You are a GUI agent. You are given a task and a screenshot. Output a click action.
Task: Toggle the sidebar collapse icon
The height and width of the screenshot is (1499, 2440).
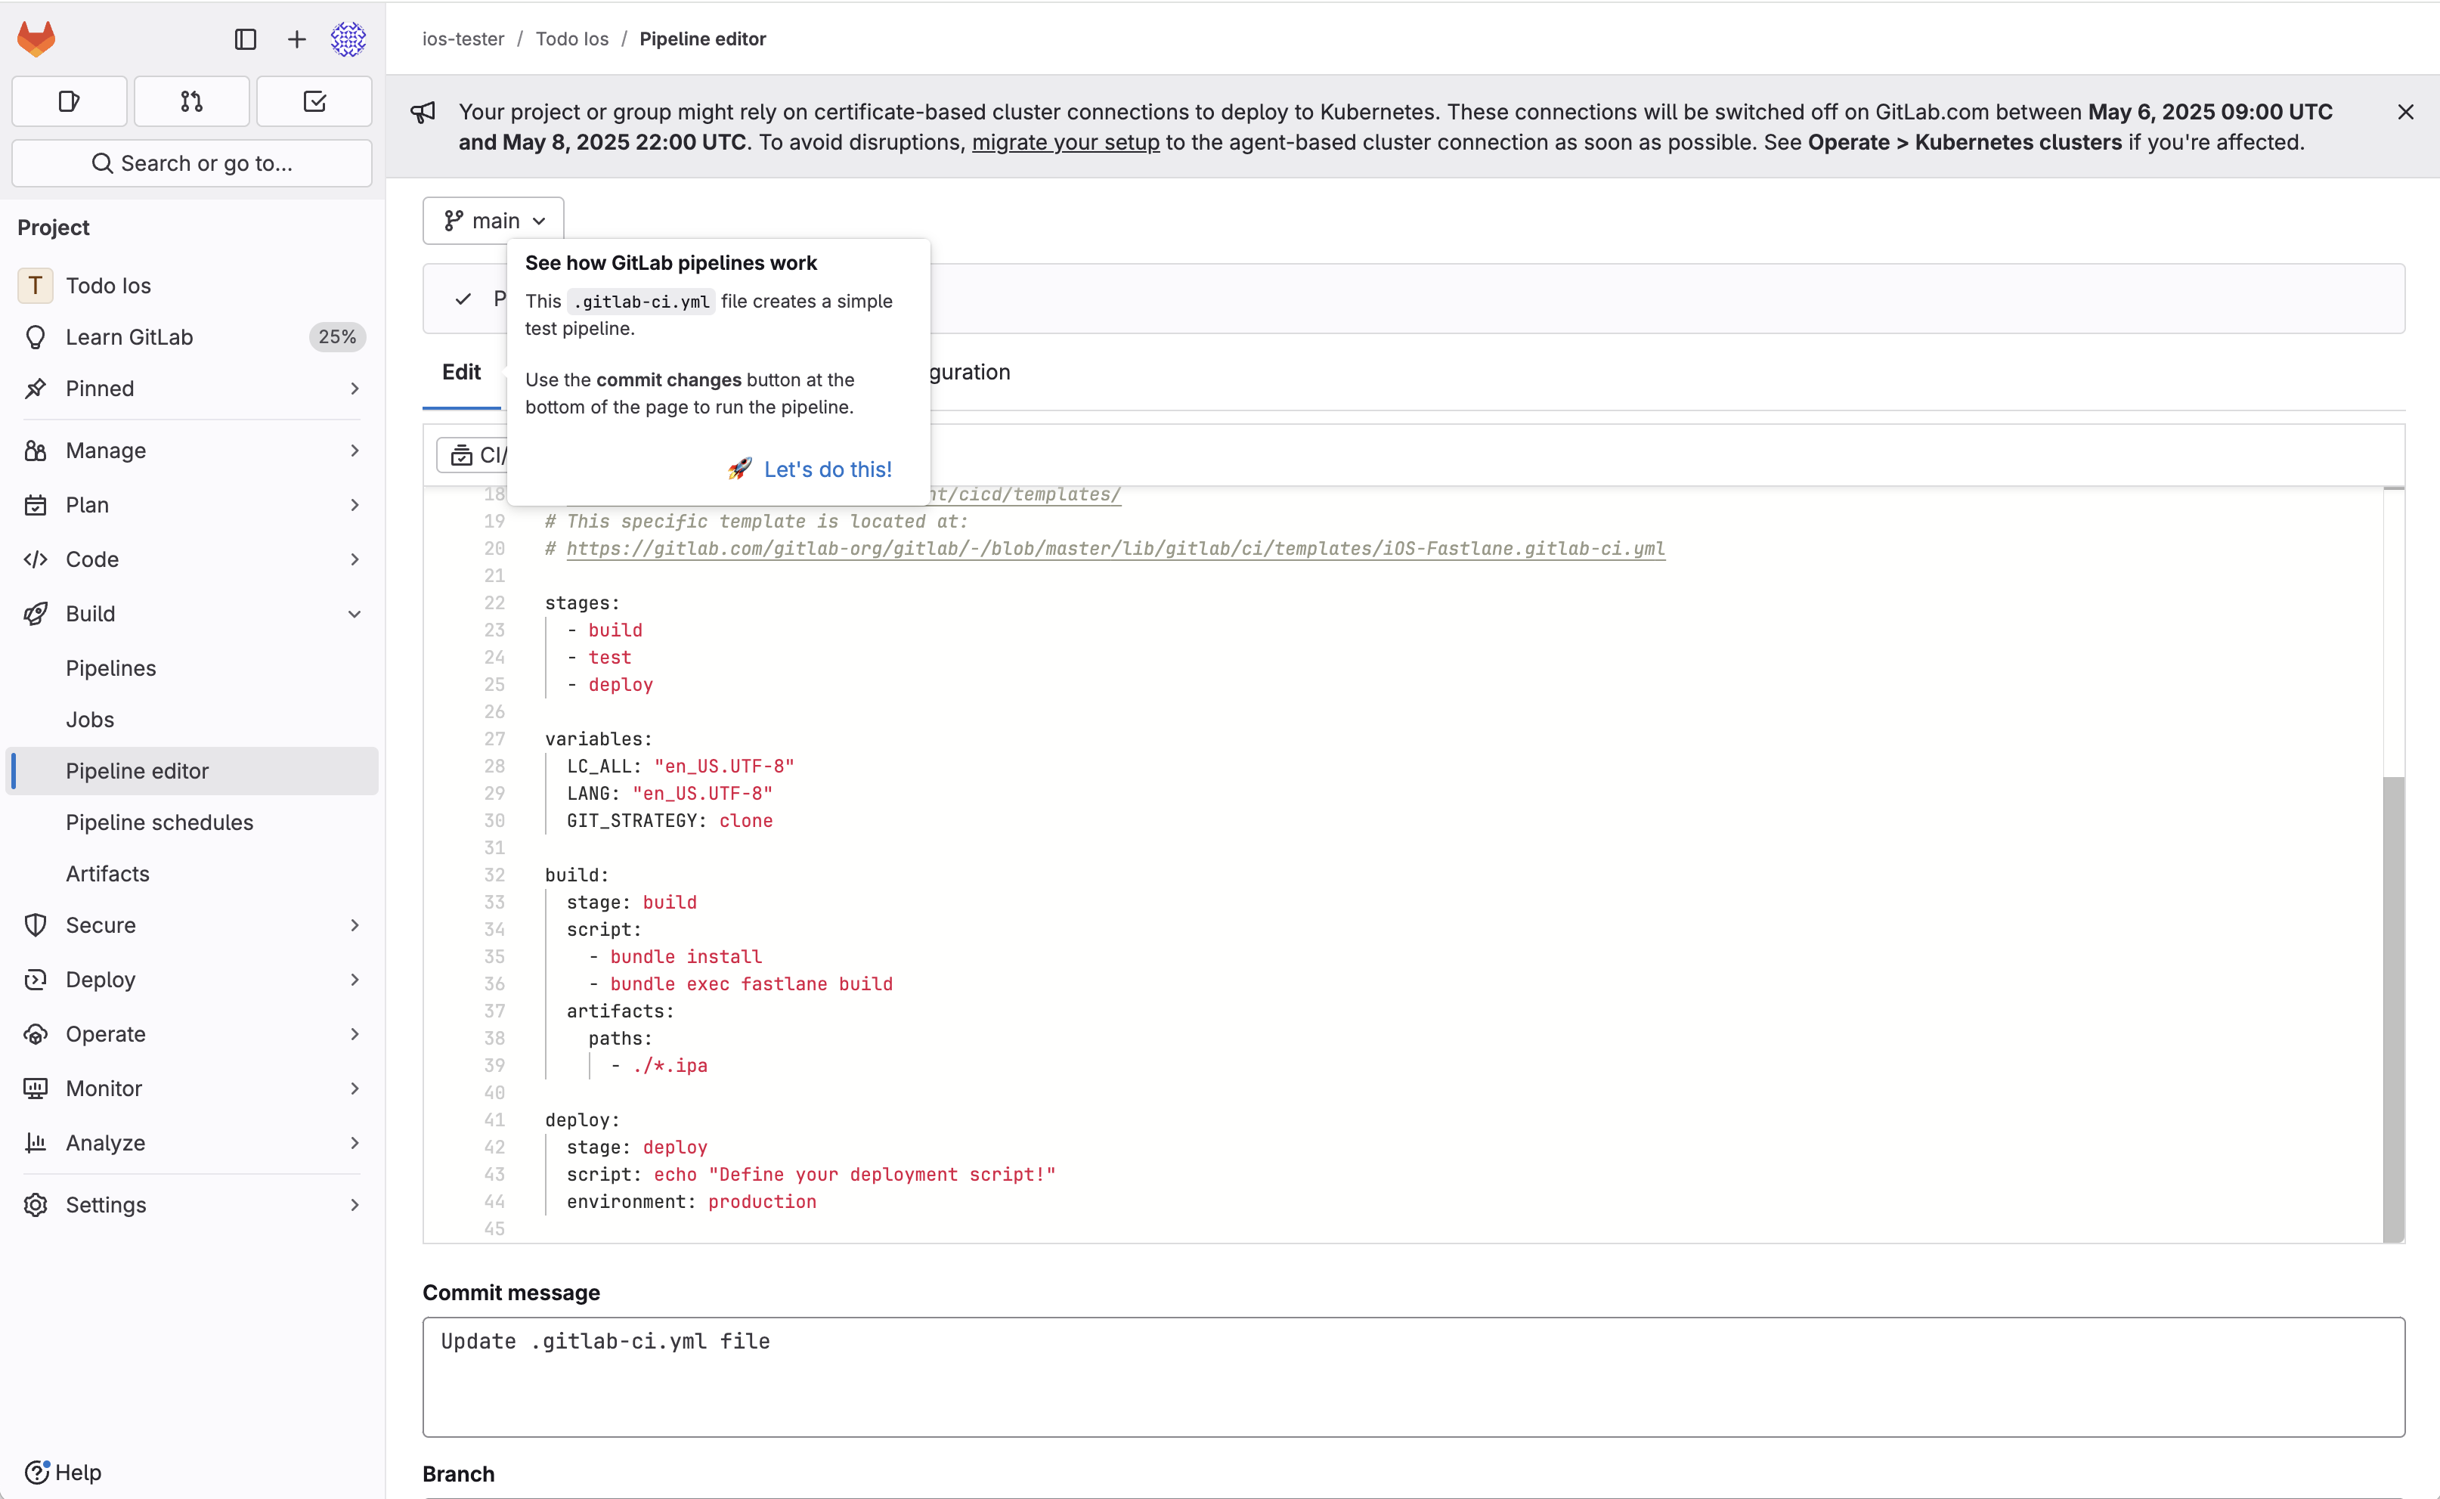[x=245, y=39]
